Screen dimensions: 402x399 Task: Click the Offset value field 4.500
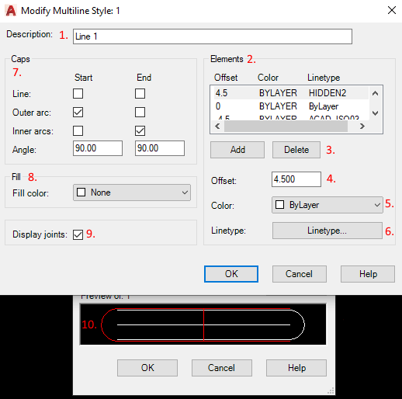click(296, 179)
